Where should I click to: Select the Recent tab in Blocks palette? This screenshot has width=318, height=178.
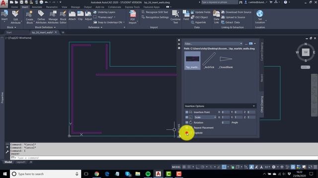pos(262,78)
